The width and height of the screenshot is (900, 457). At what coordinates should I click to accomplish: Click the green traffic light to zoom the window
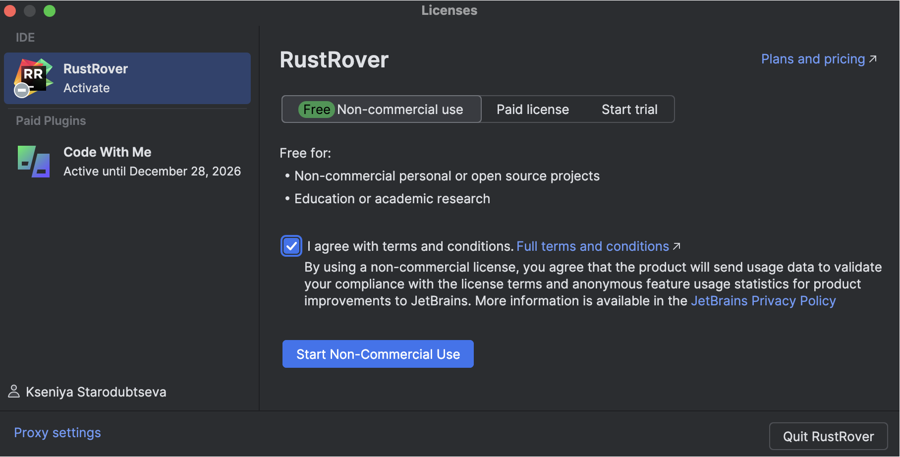(50, 10)
